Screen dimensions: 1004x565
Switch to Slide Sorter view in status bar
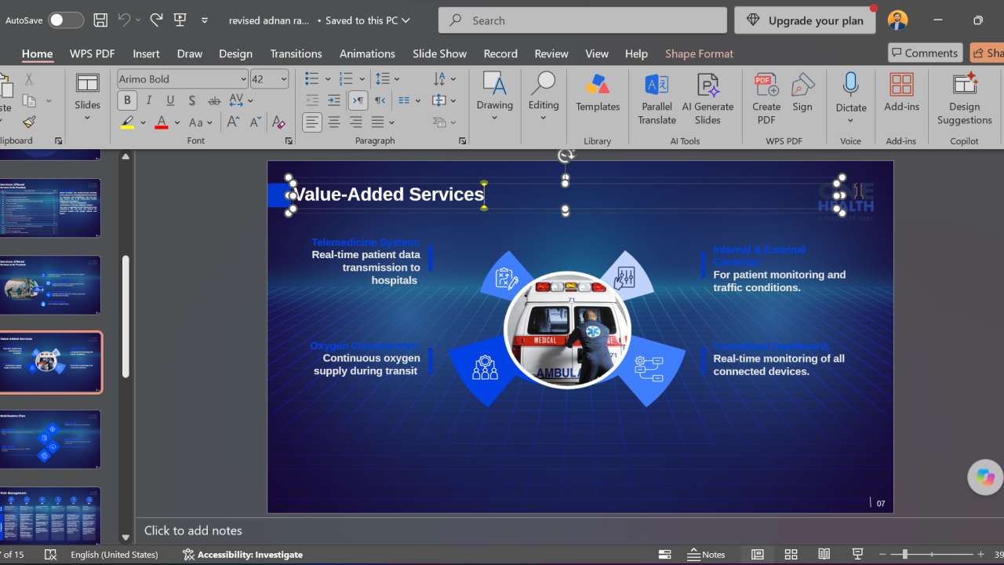tap(791, 554)
